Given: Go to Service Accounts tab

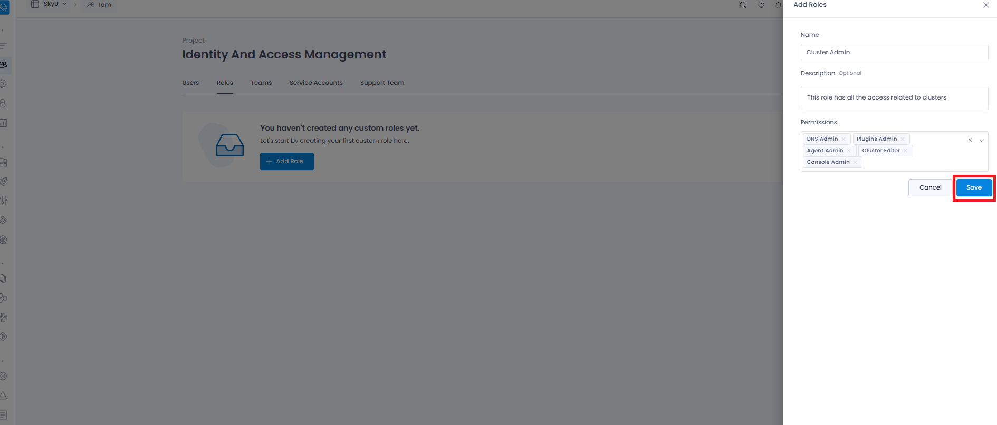Looking at the screenshot, I should pos(316,83).
